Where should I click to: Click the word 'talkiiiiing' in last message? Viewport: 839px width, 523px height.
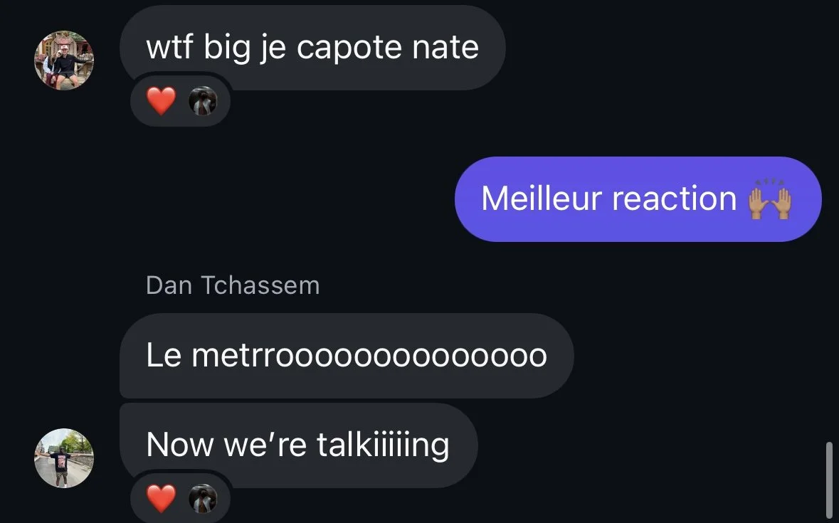tap(383, 445)
